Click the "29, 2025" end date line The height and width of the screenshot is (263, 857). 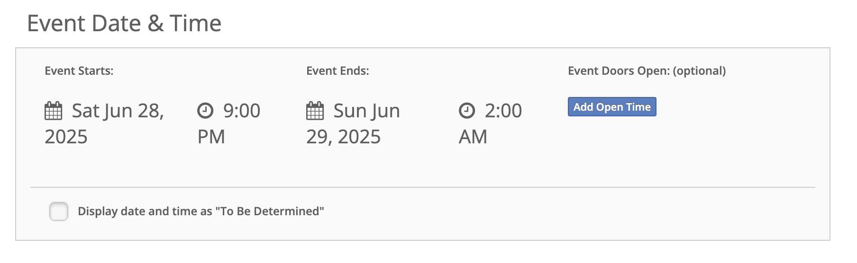coord(344,137)
